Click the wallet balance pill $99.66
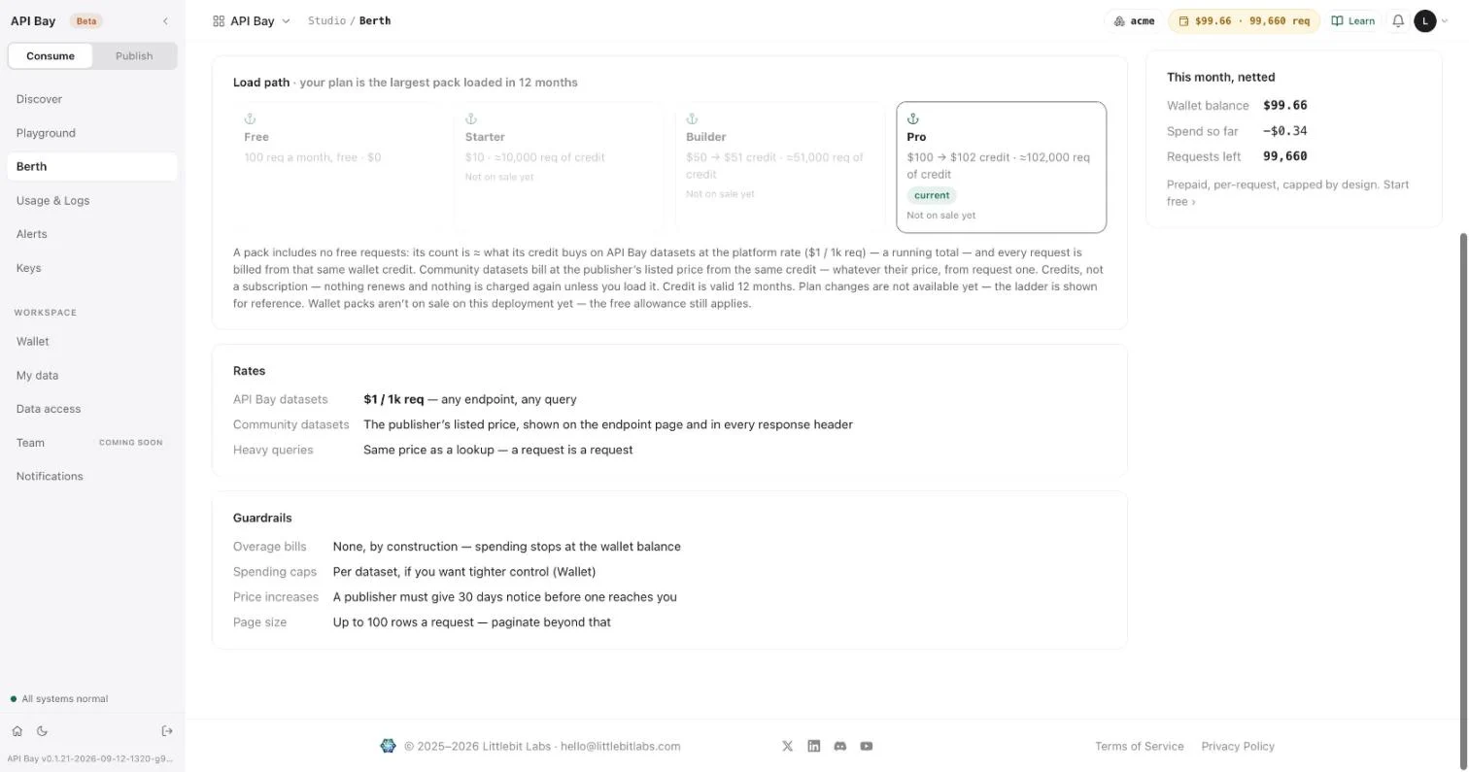1469x772 pixels. pyautogui.click(x=1244, y=20)
